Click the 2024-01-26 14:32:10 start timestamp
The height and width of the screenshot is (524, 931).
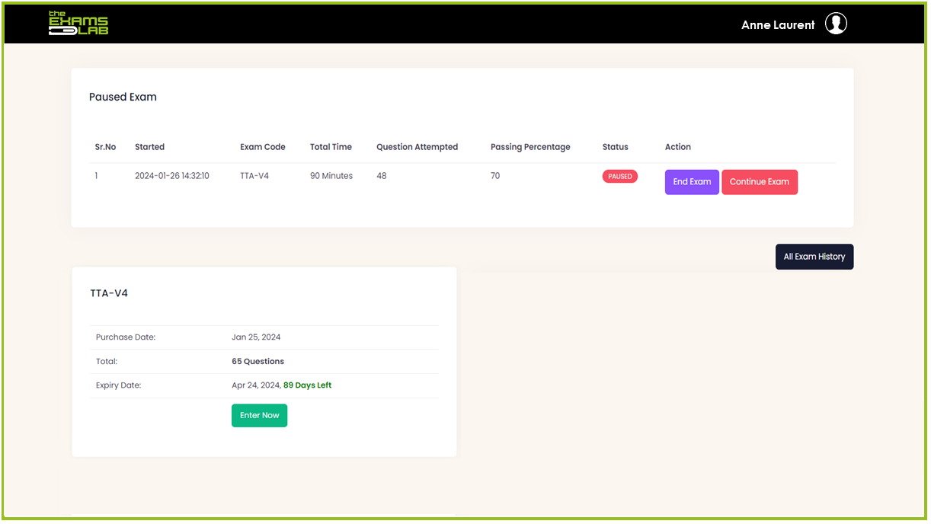[x=171, y=176]
